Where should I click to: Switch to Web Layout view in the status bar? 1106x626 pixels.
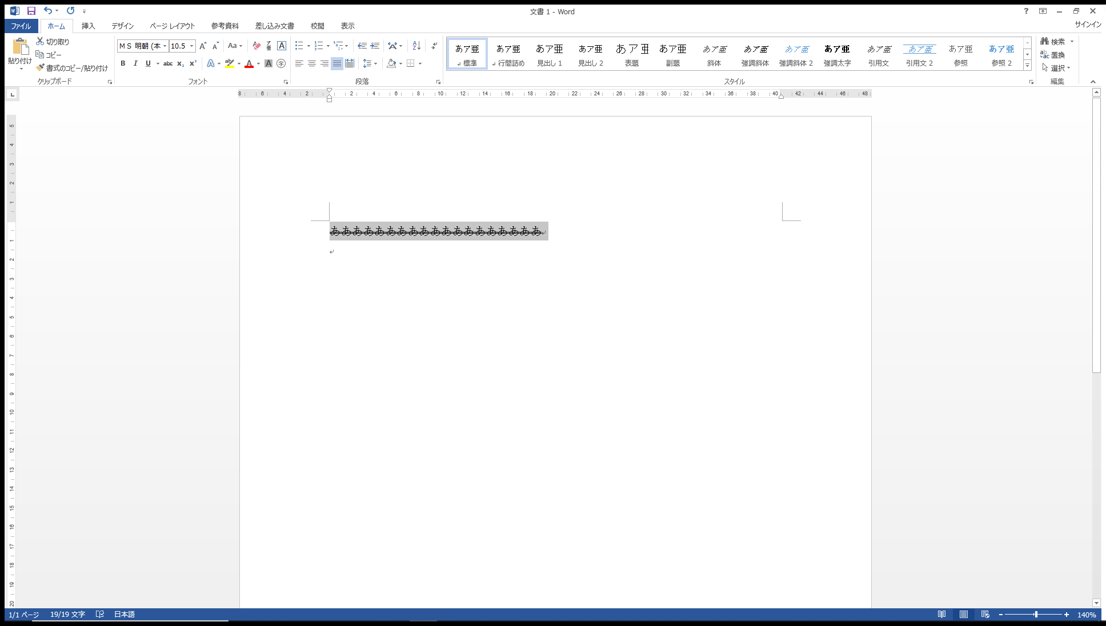(x=985, y=615)
